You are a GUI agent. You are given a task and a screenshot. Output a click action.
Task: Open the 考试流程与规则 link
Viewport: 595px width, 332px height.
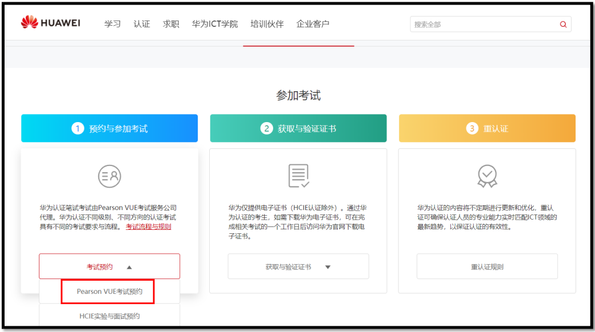tap(149, 227)
